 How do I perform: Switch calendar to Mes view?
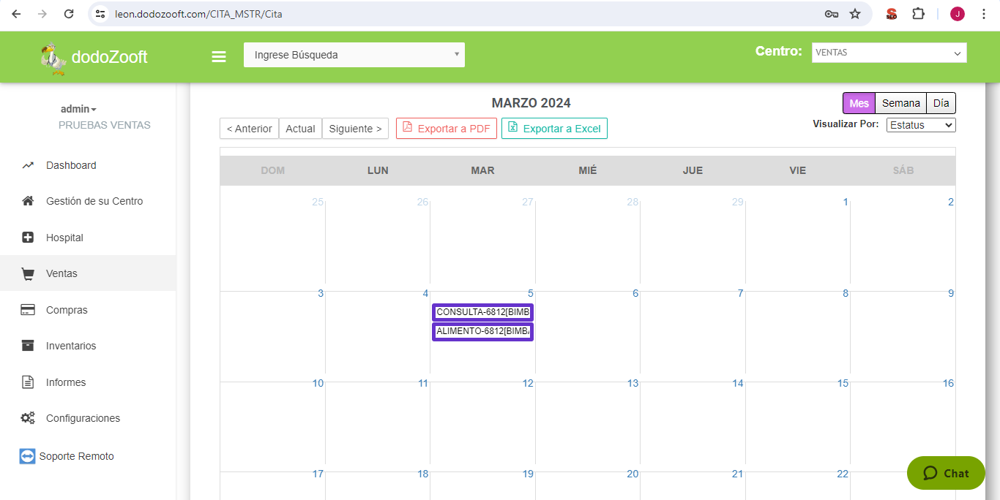[859, 103]
